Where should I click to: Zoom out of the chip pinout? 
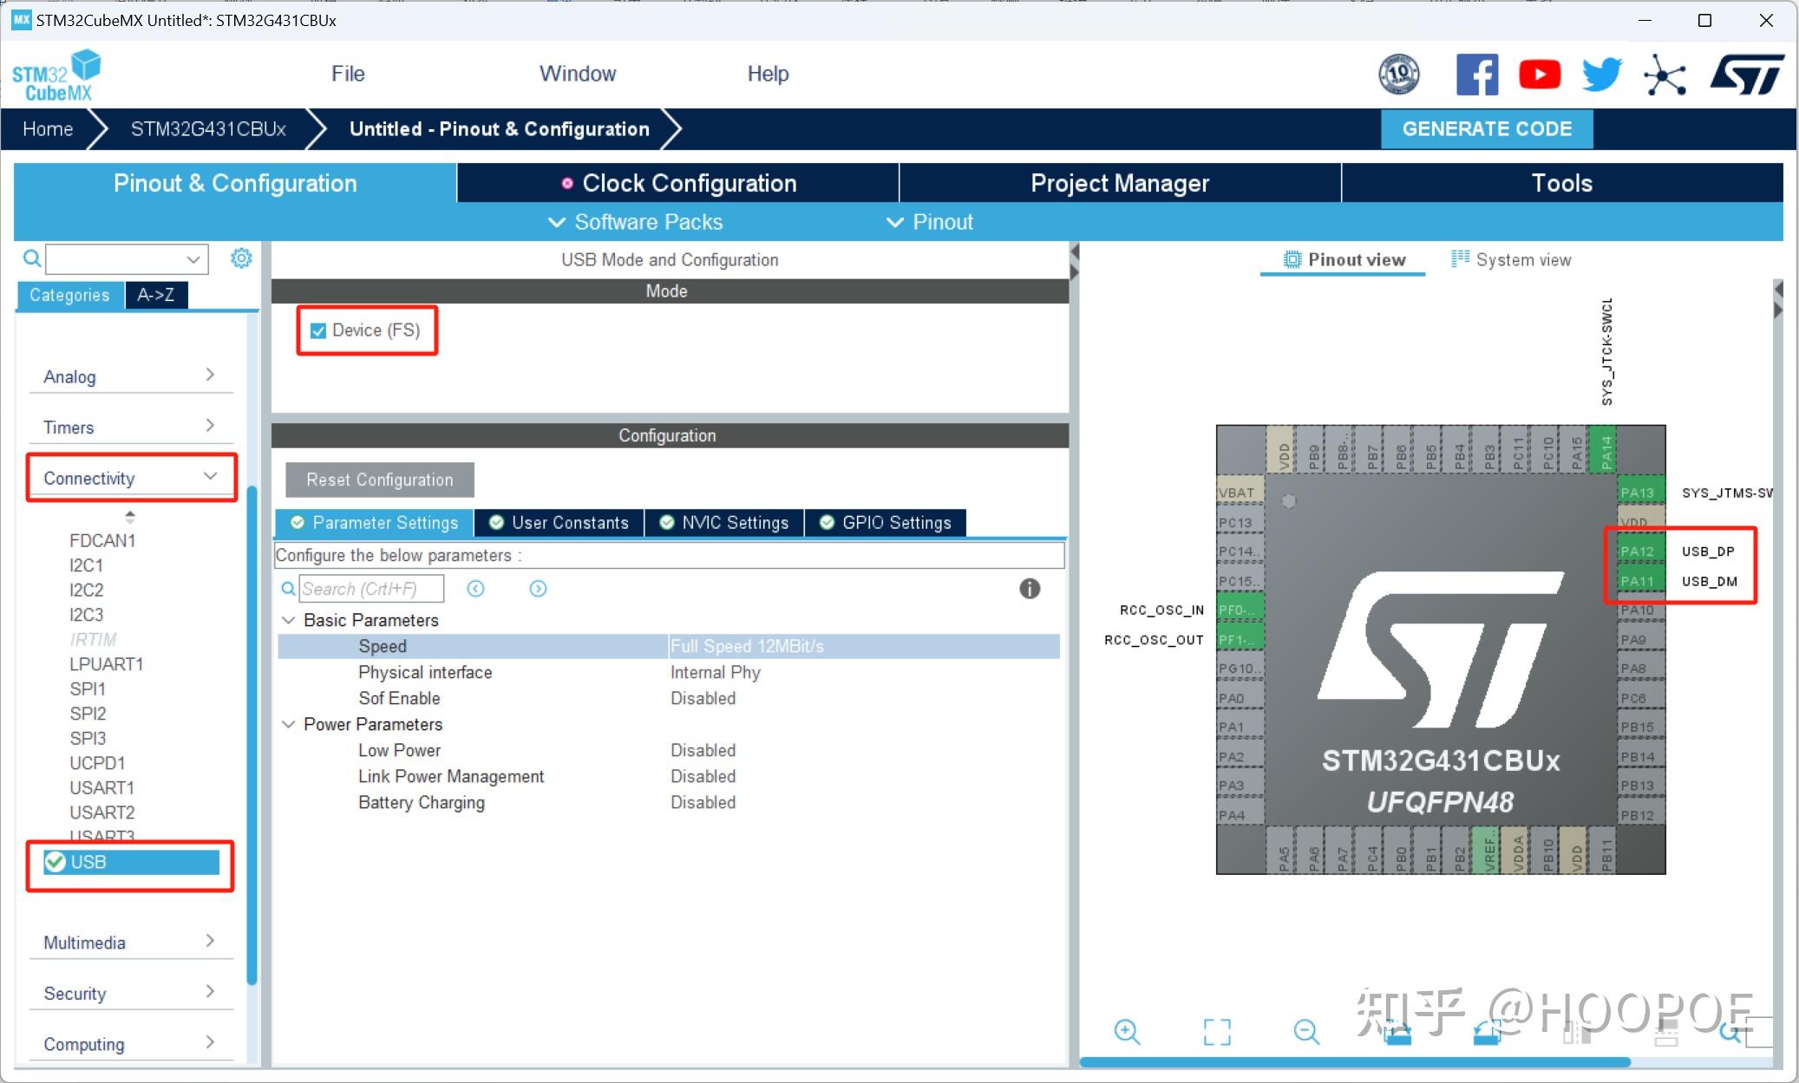1305,1031
